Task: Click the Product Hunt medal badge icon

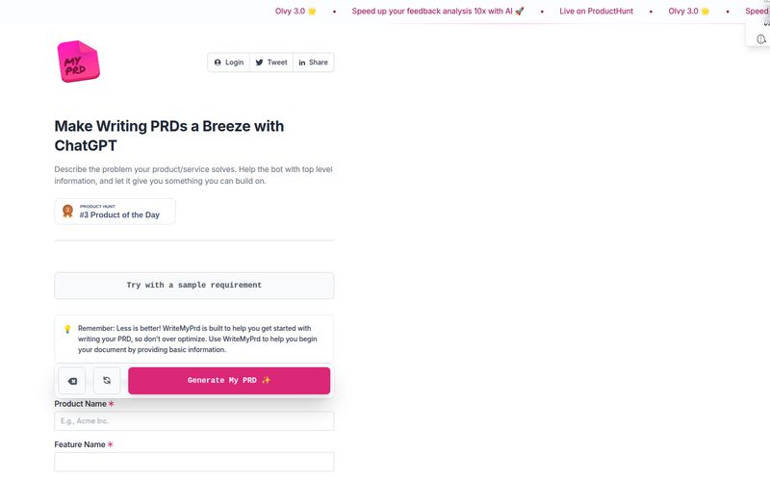Action: (67, 211)
